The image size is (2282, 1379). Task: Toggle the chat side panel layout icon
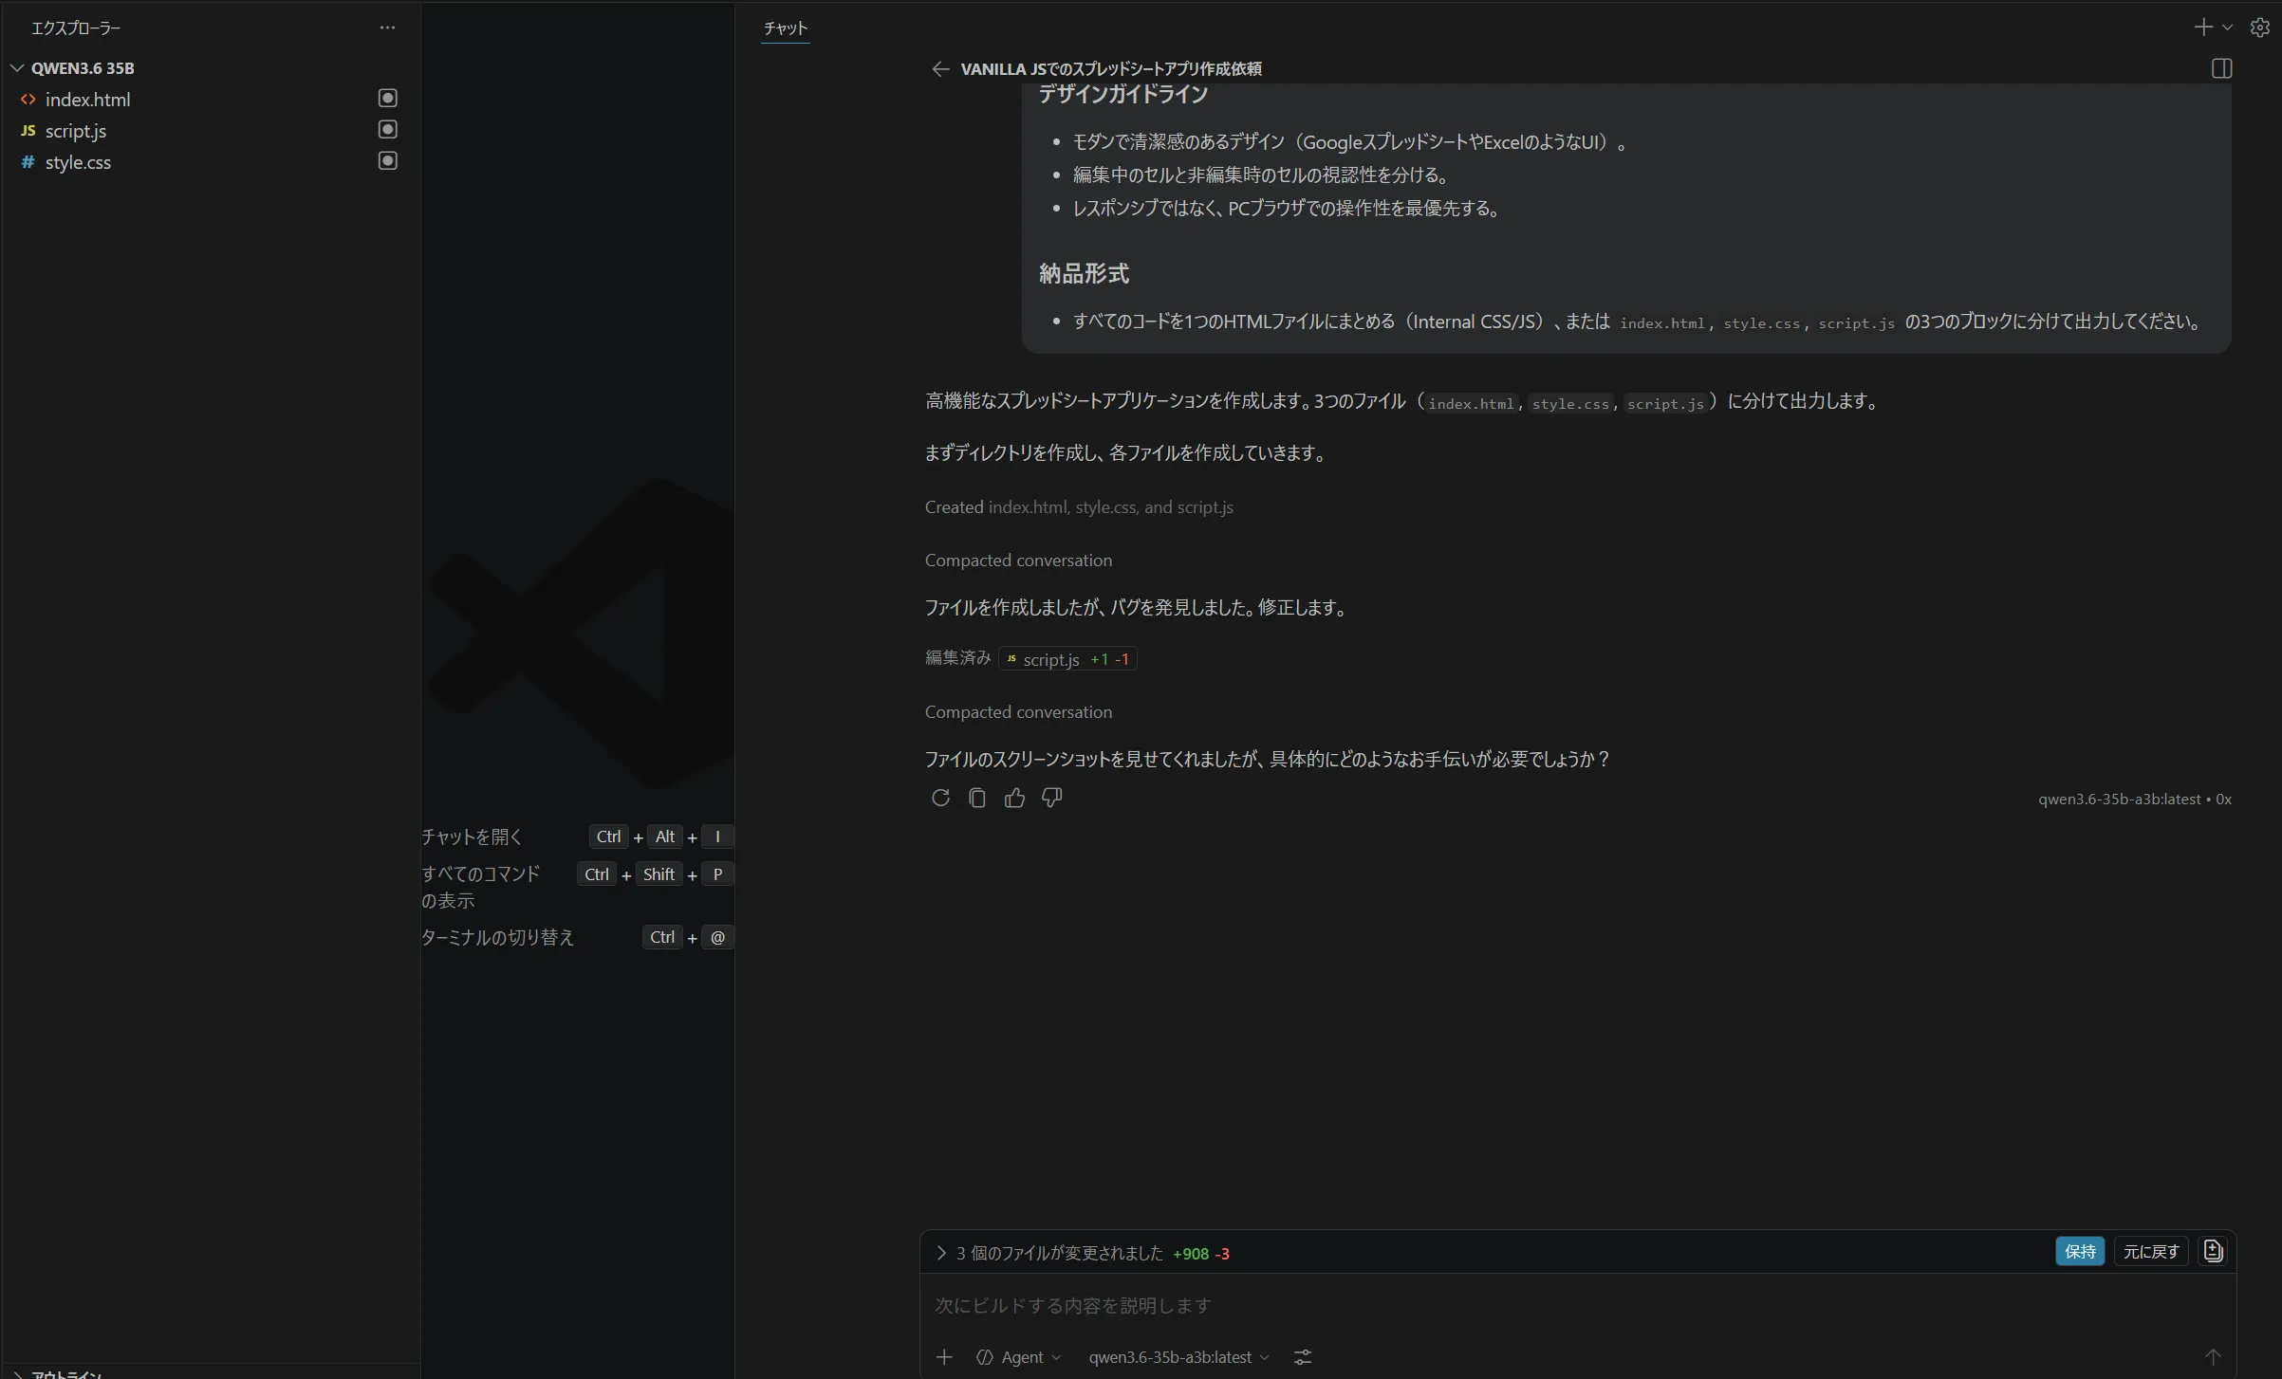2221,68
